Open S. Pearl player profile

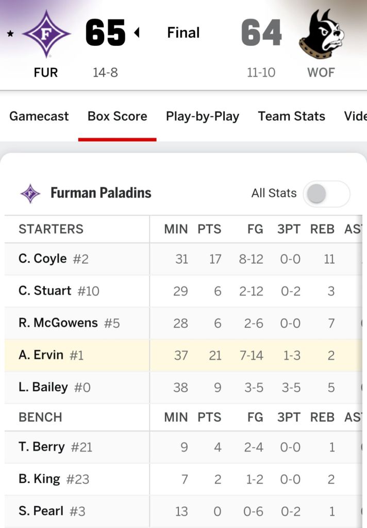(x=41, y=511)
